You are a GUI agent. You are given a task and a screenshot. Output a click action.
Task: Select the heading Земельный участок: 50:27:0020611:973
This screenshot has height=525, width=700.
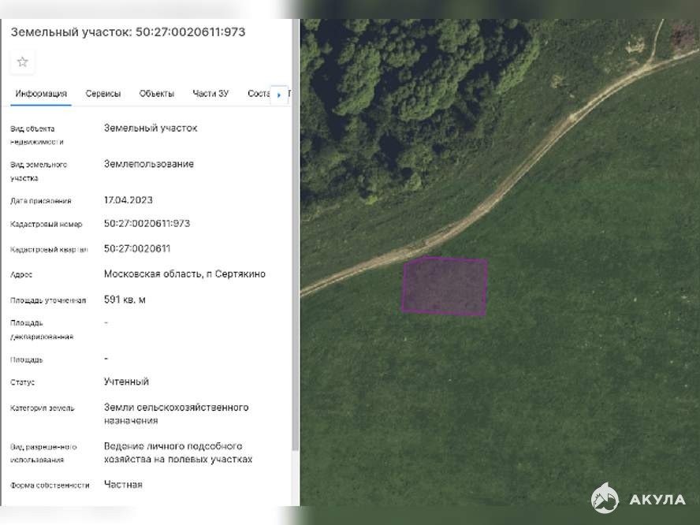(128, 32)
